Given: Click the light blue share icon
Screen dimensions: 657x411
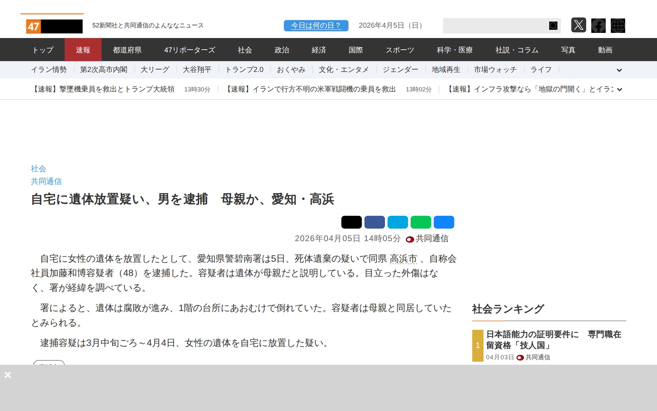Looking at the screenshot, I should point(398,222).
